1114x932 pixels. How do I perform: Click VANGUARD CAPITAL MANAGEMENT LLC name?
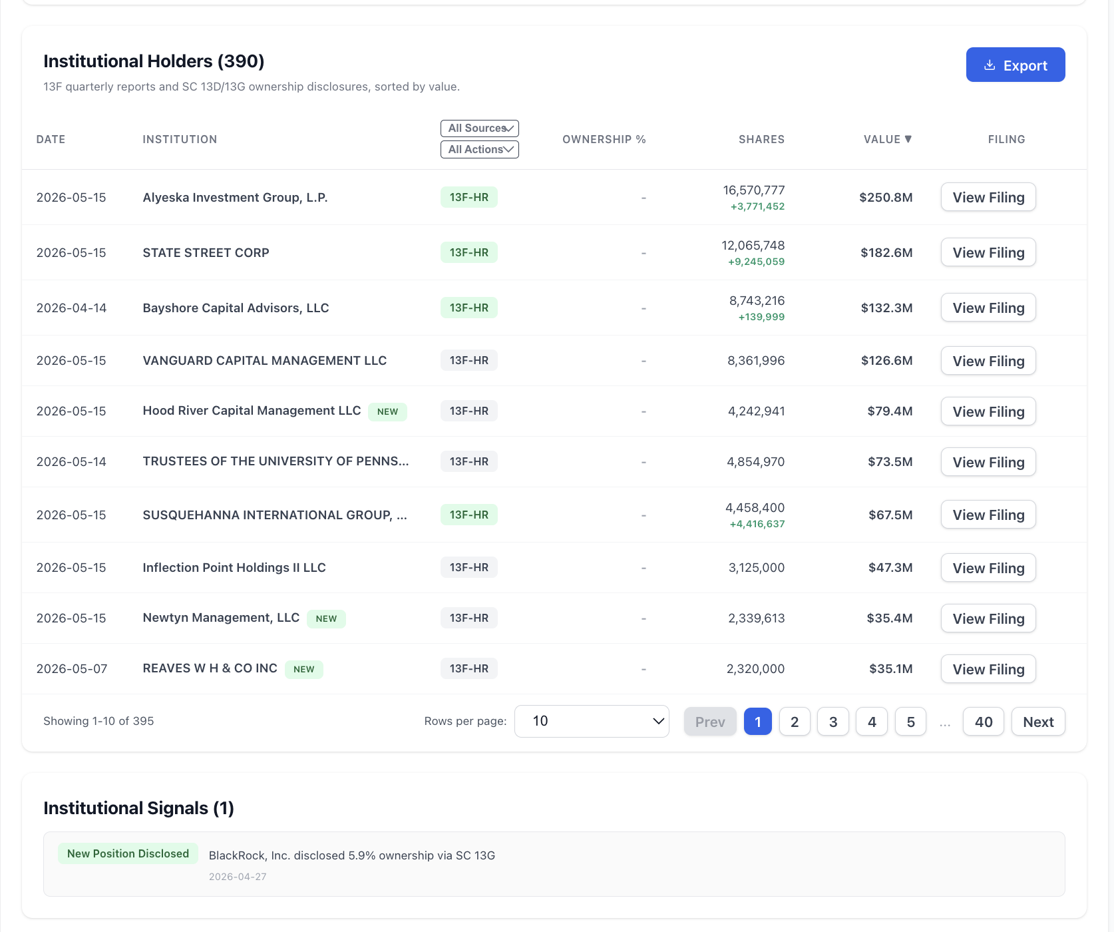pyautogui.click(x=264, y=360)
